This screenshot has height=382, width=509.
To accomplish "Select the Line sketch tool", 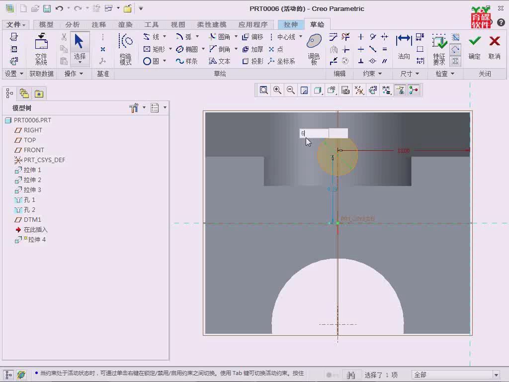I will [151, 37].
